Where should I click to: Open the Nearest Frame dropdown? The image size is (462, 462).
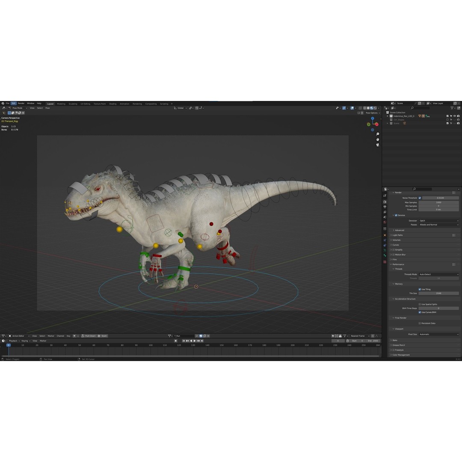pyautogui.click(x=360, y=336)
